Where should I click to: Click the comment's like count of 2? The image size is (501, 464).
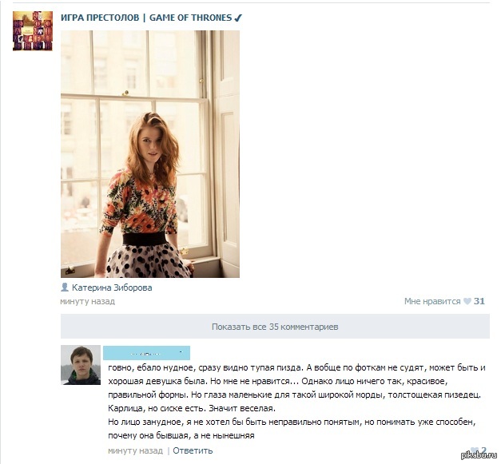pos(483,450)
